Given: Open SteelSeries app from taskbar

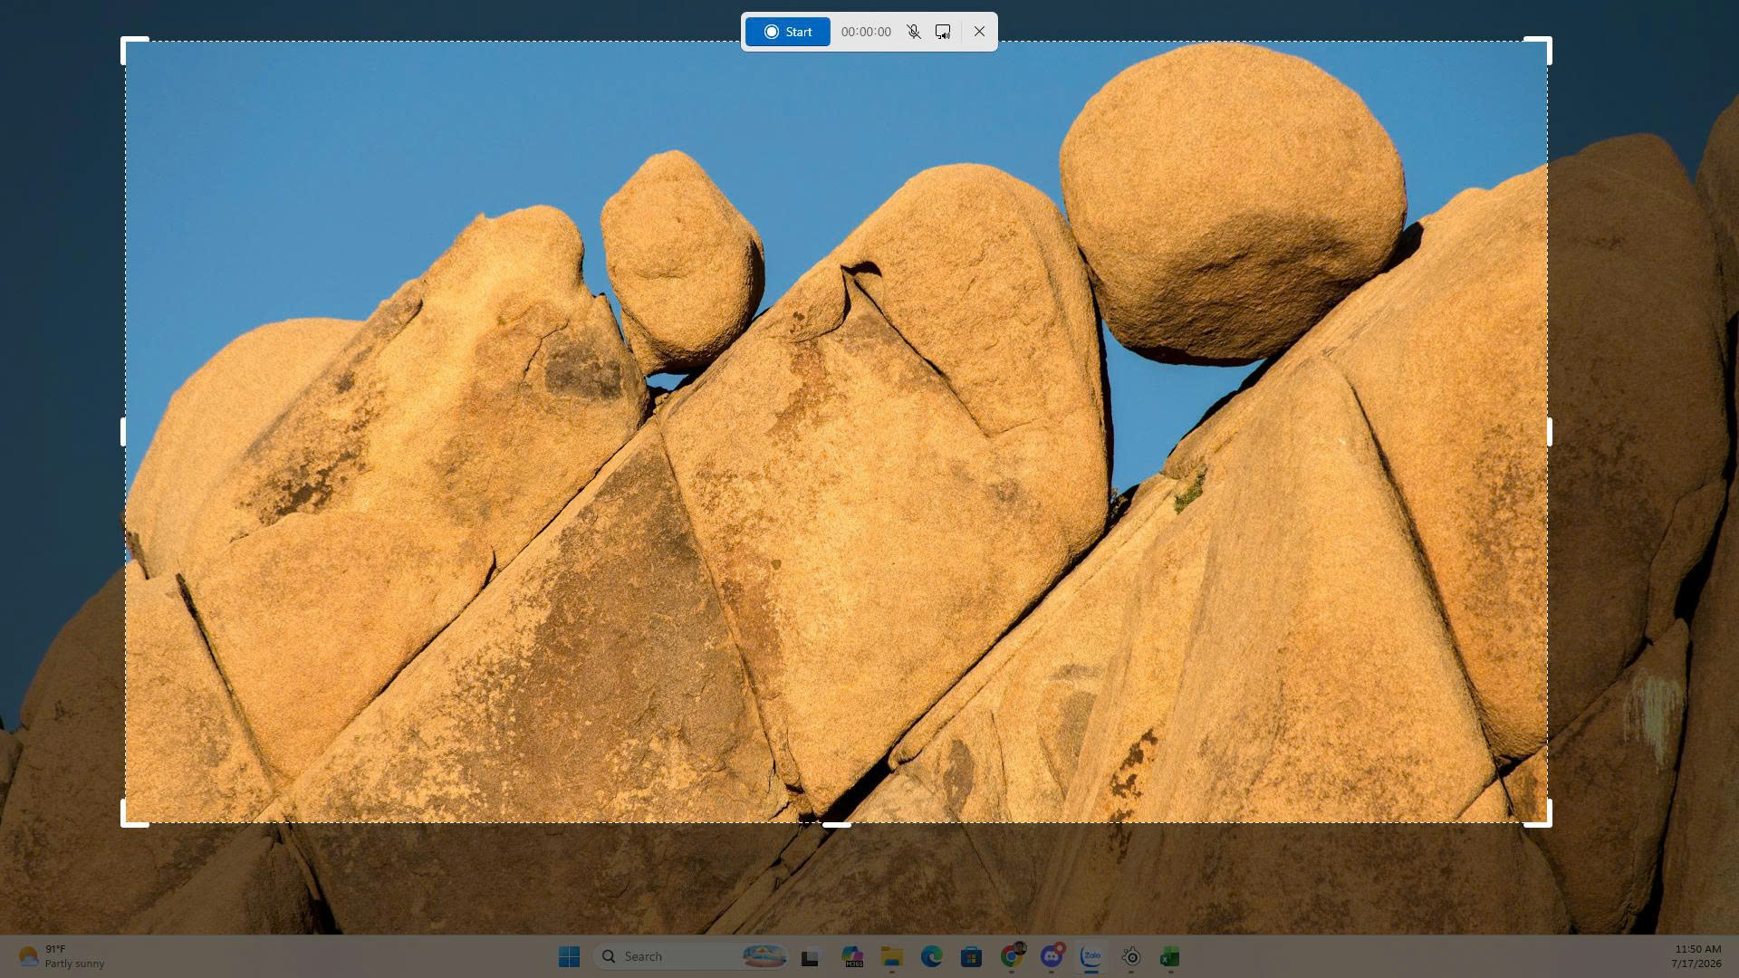Looking at the screenshot, I should pyautogui.click(x=1130, y=956).
